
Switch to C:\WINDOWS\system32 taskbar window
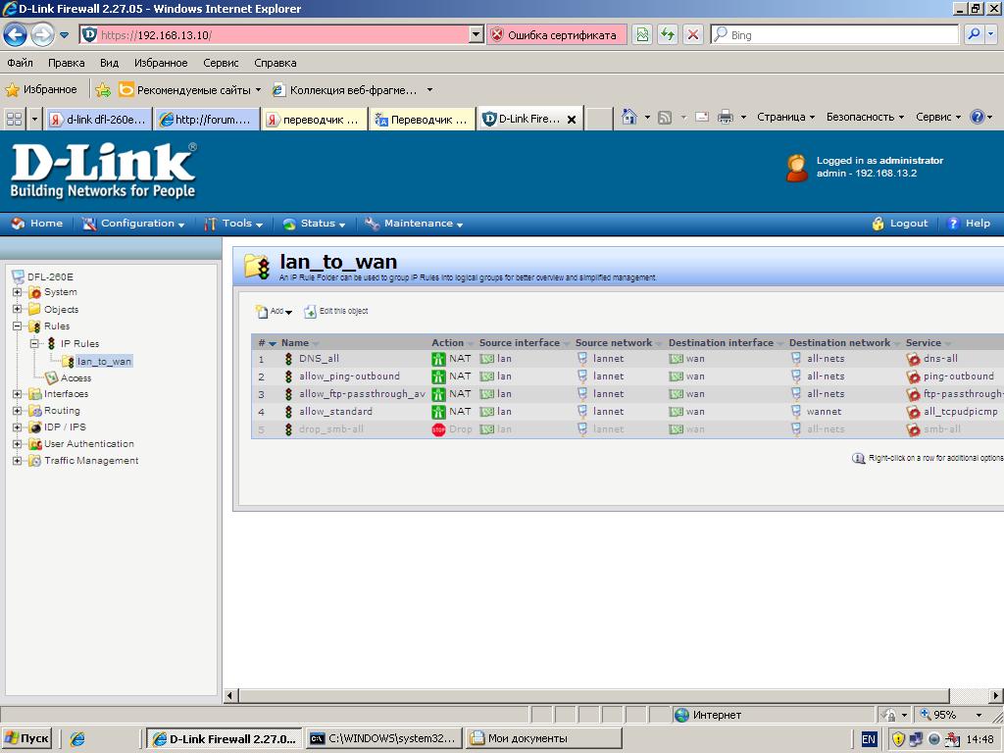point(383,739)
